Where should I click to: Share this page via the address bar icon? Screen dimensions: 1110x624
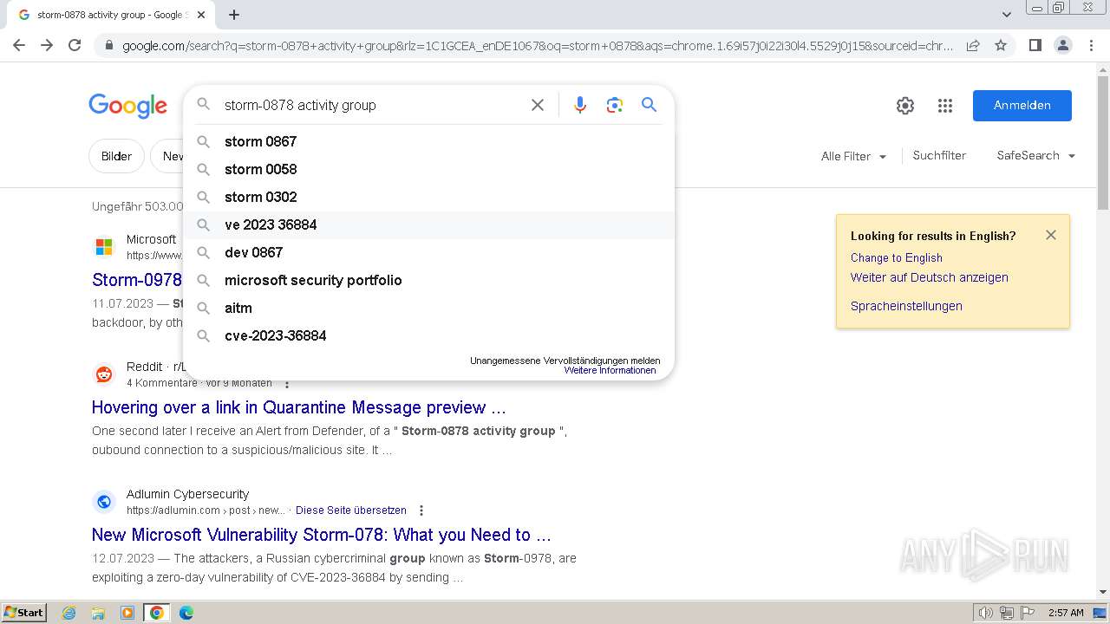coord(973,45)
